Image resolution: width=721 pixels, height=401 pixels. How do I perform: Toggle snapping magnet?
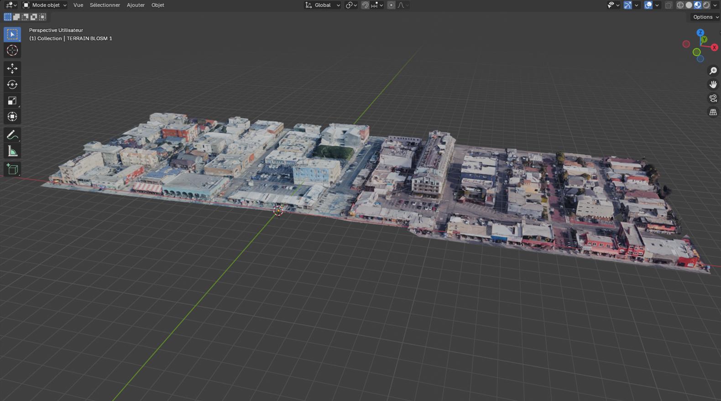point(365,5)
